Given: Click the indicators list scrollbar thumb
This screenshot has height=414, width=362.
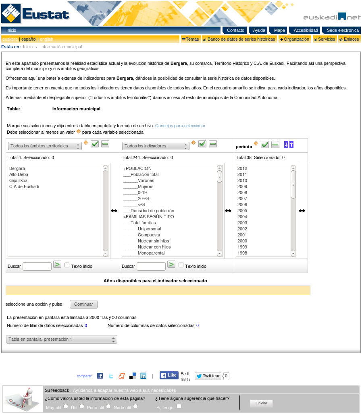Looking at the screenshot, I should point(220,177).
